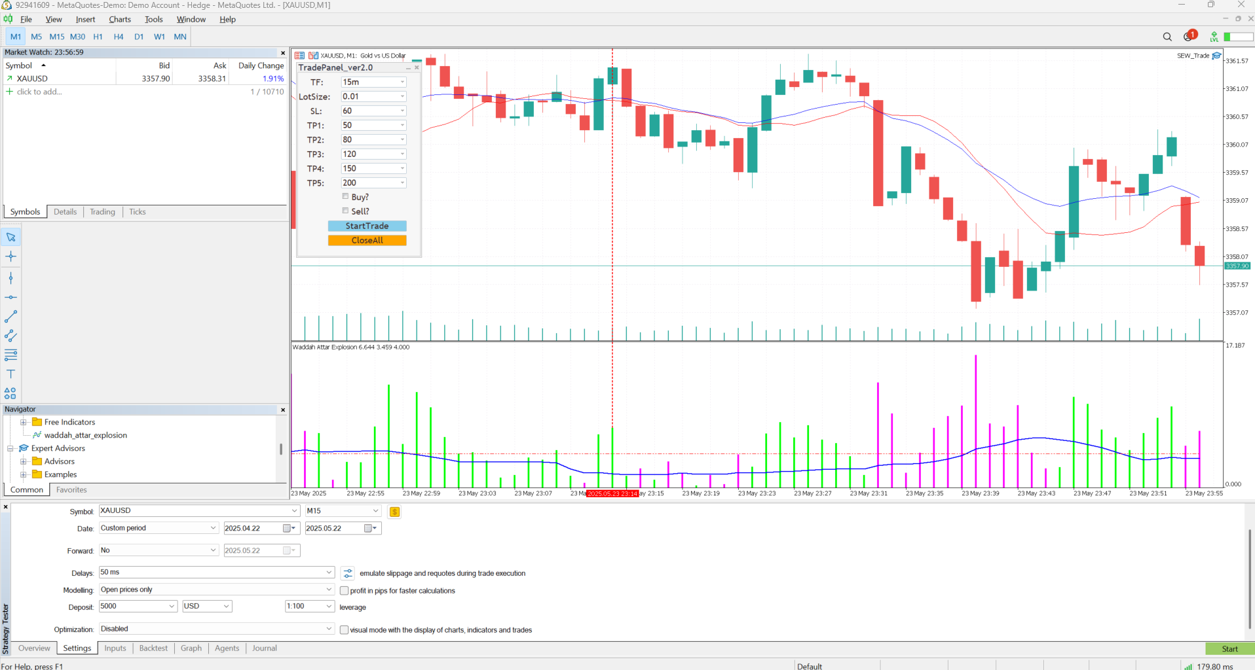
Task: Open the SL 60 dropdown
Action: [373, 111]
